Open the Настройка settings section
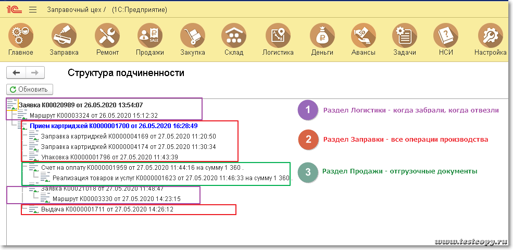513x250 pixels. pos(490,36)
